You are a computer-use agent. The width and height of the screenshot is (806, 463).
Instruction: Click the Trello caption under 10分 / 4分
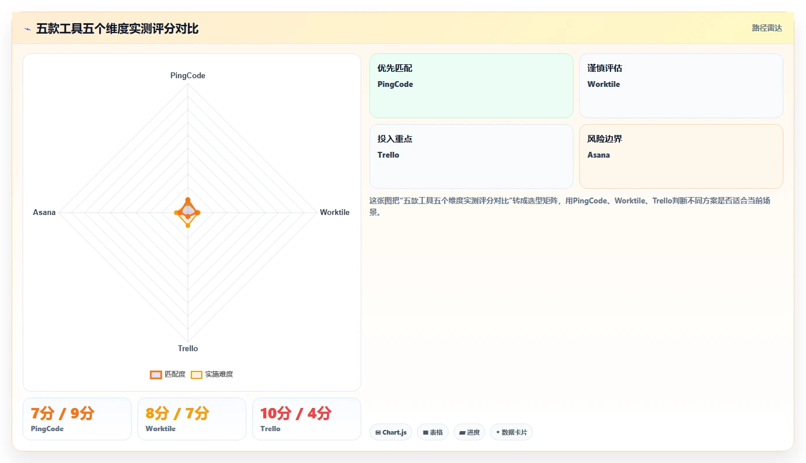[x=270, y=429]
